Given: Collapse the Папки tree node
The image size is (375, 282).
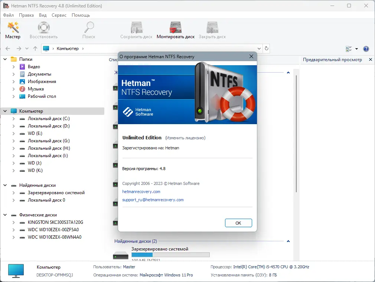Looking at the screenshot, I should [x=5, y=59].
